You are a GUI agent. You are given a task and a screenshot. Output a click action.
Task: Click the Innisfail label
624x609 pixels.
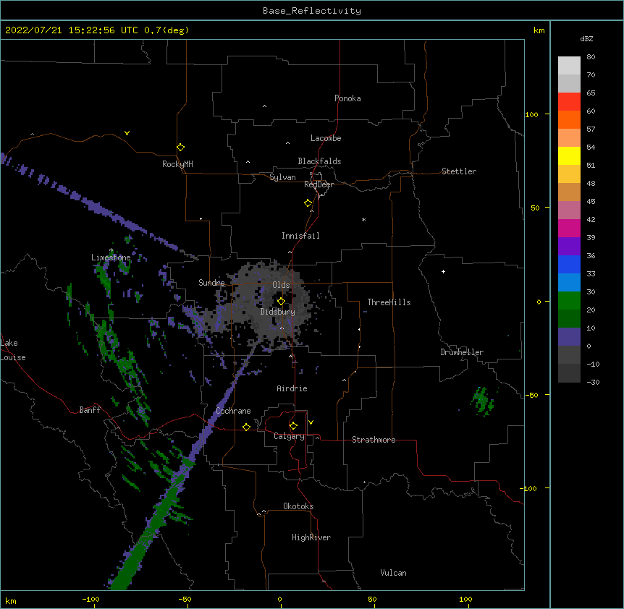pos(300,236)
